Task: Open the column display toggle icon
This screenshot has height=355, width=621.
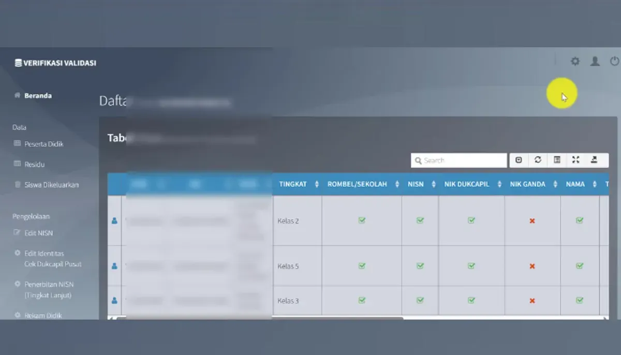Action: [x=557, y=160]
